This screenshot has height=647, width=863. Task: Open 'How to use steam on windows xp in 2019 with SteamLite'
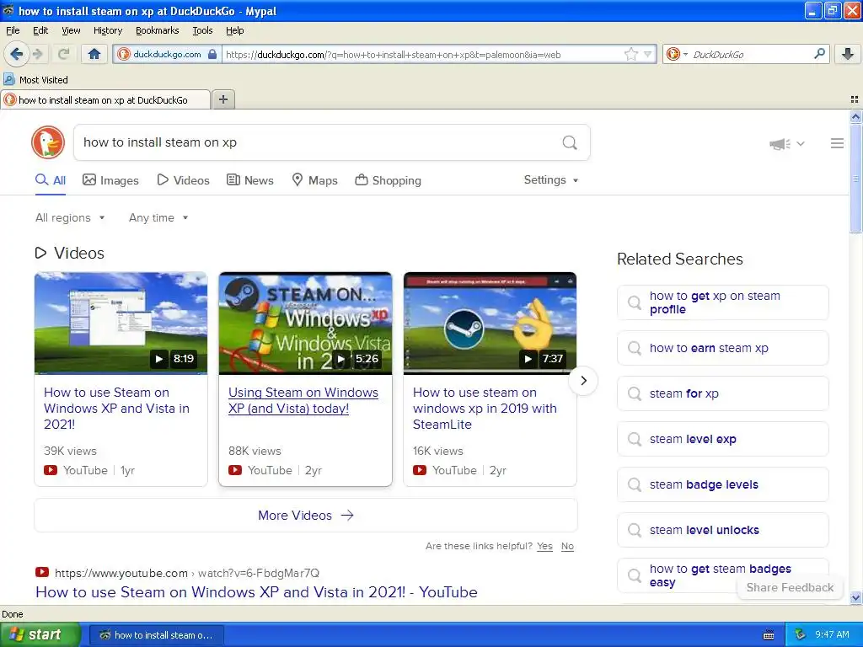[485, 409]
